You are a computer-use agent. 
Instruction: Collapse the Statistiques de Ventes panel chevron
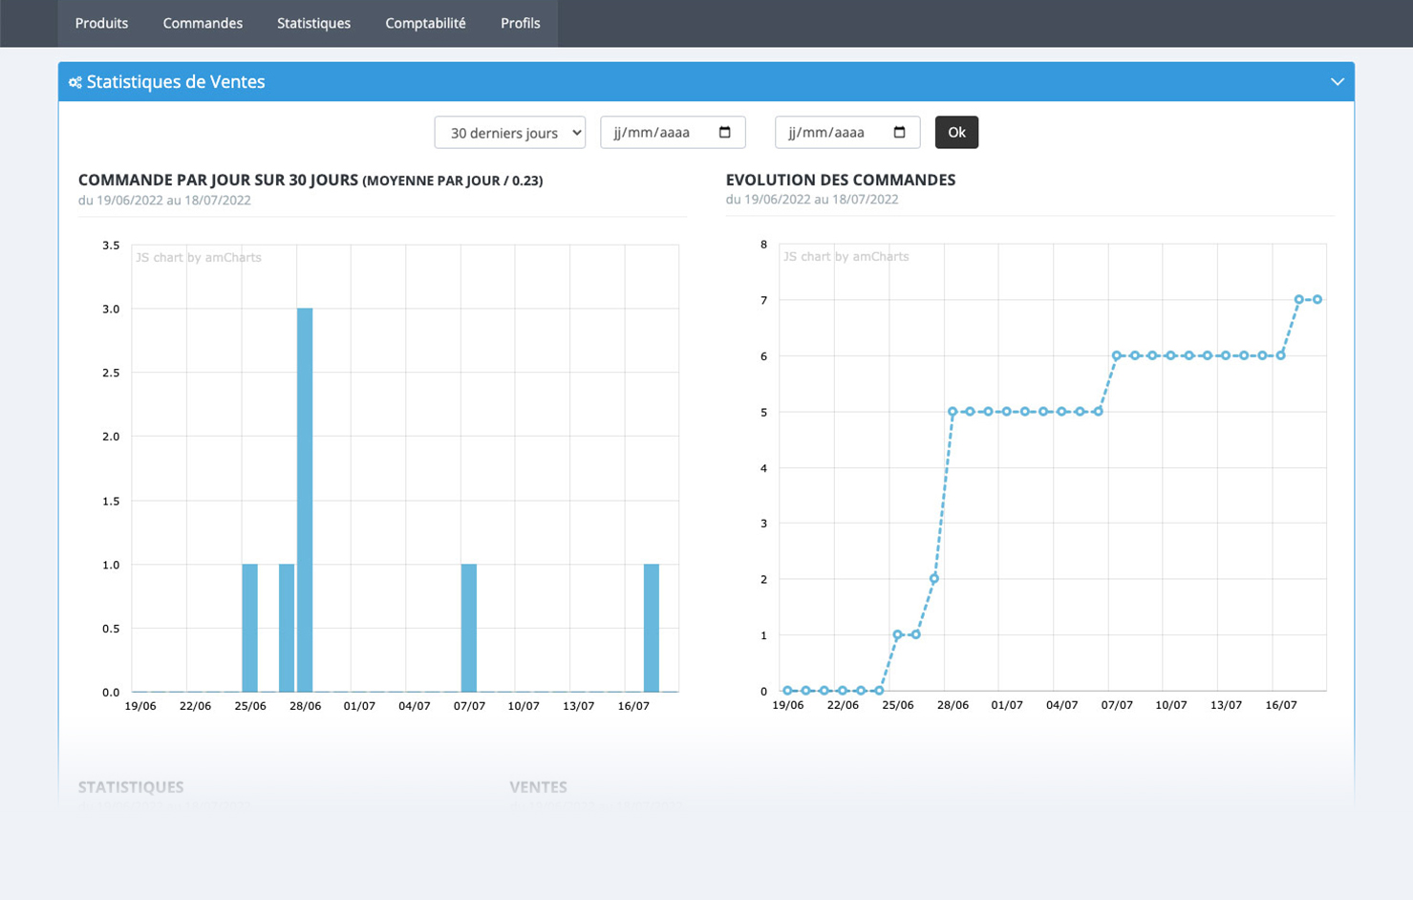pyautogui.click(x=1337, y=82)
